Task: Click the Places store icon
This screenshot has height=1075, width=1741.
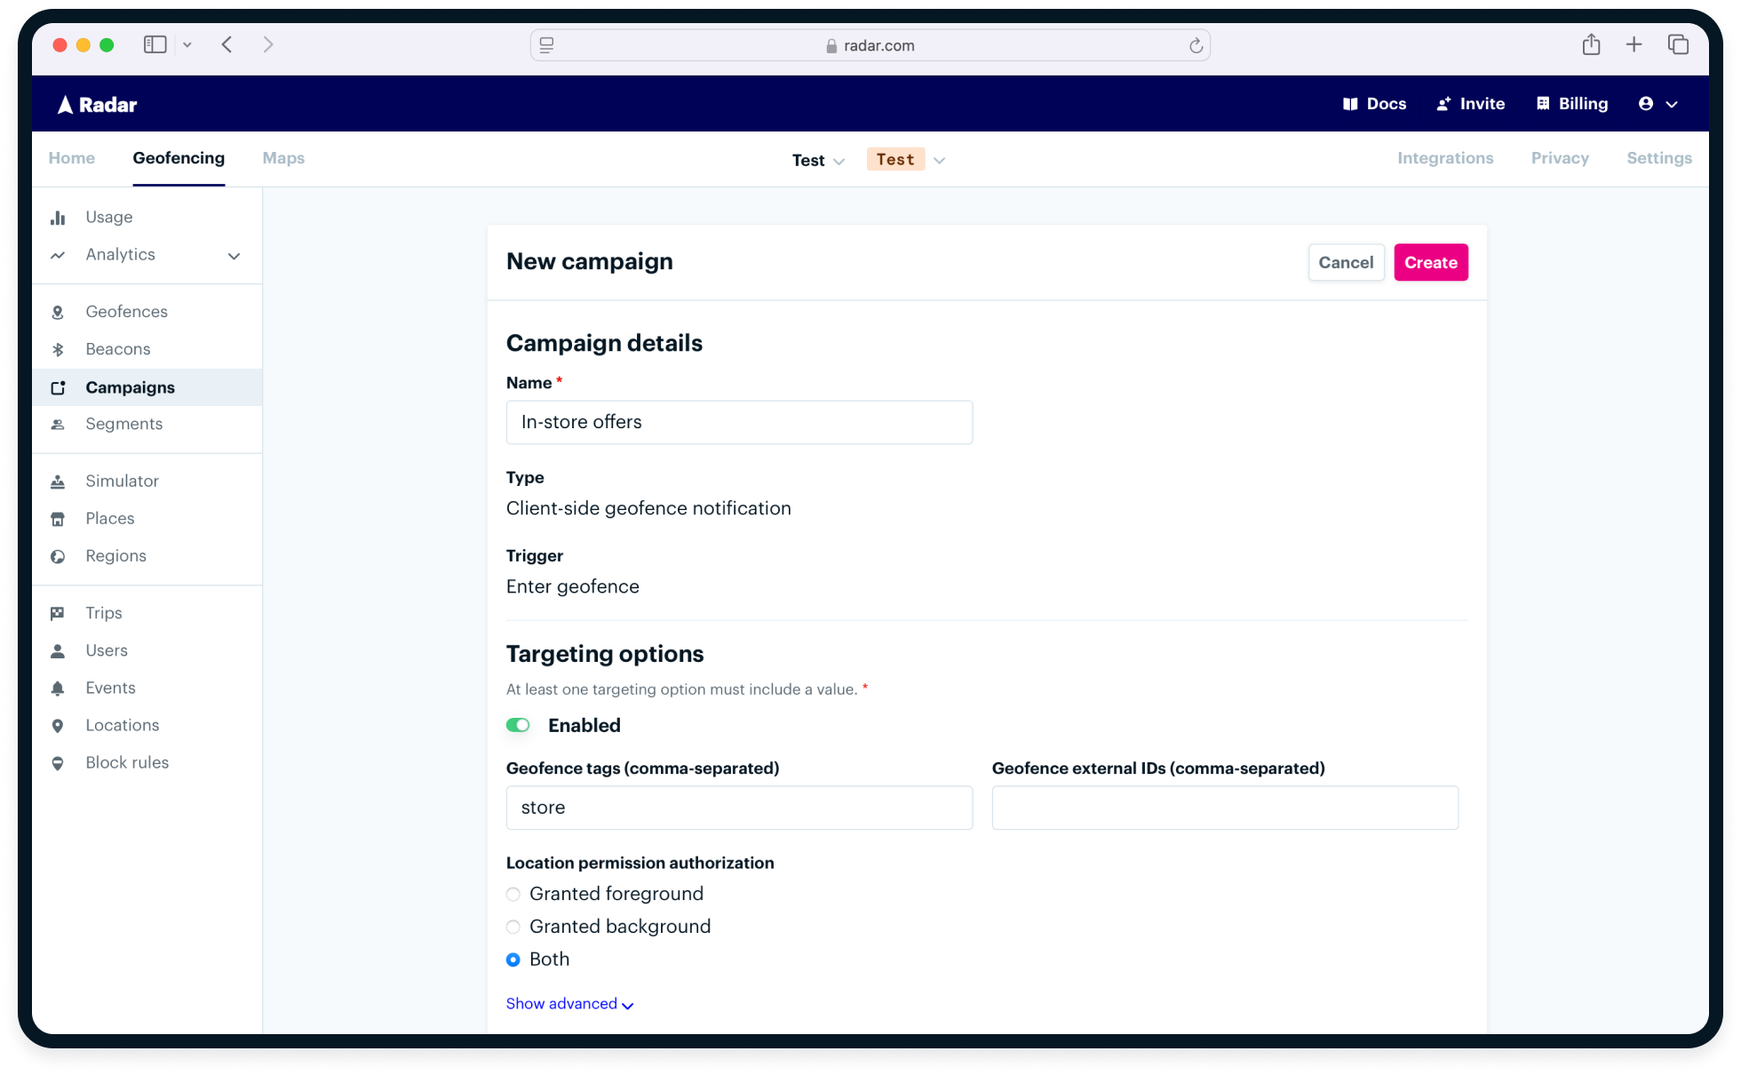Action: (58, 519)
